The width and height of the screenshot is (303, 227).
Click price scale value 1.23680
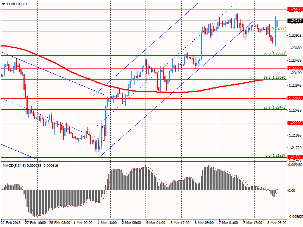295,48
